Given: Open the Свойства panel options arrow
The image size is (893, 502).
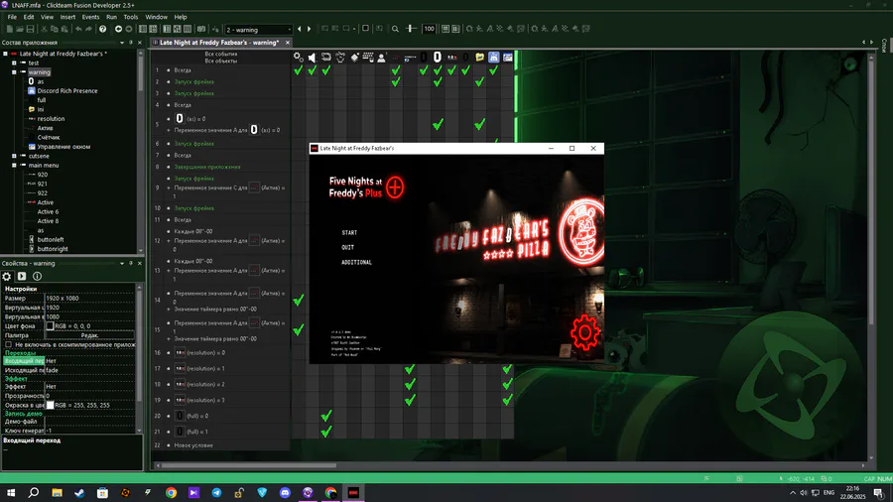Looking at the screenshot, I should pyautogui.click(x=122, y=264).
